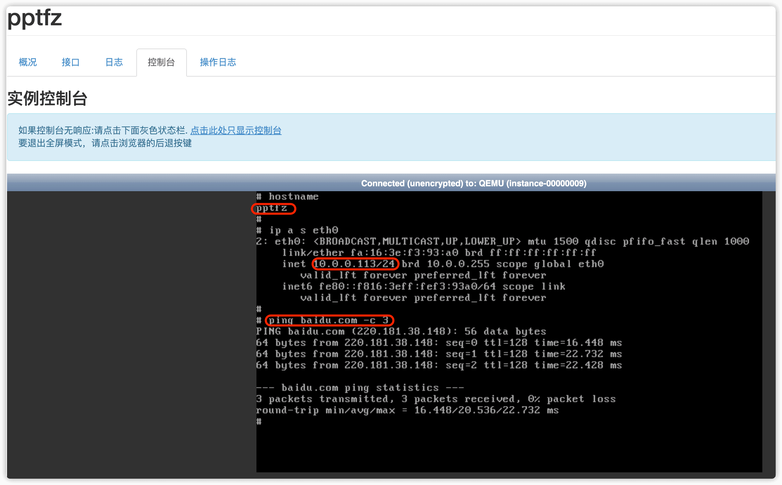Click the '3 packets transmitted' summary line
The height and width of the screenshot is (485, 782).
[x=436, y=399]
